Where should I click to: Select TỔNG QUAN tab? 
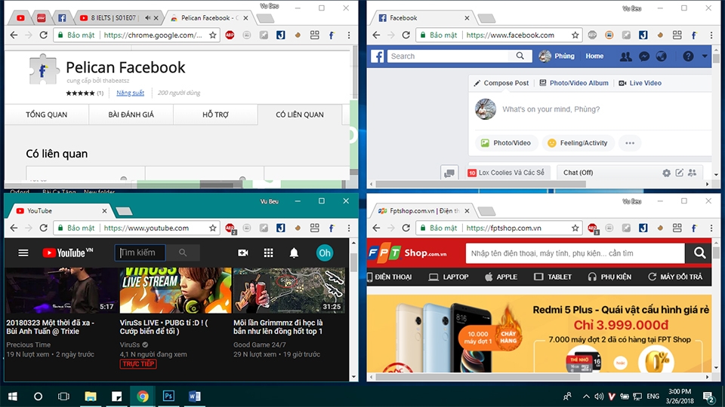point(47,115)
